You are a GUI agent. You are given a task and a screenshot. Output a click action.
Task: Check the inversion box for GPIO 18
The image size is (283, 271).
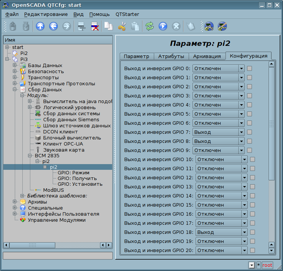[x=253, y=232]
